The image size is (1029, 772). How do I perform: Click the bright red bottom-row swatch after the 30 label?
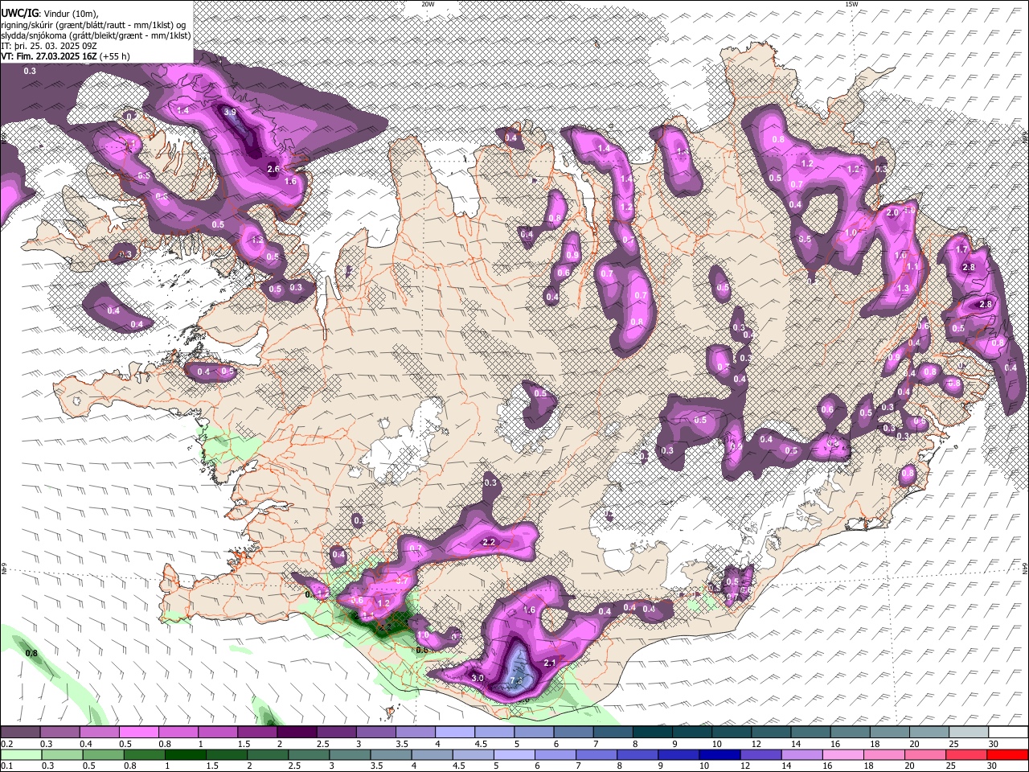pyautogui.click(x=1008, y=754)
